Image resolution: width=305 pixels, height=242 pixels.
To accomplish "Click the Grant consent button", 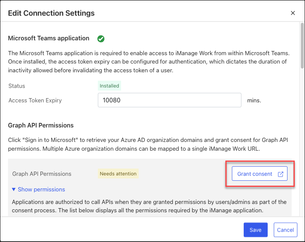I will point(259,174).
